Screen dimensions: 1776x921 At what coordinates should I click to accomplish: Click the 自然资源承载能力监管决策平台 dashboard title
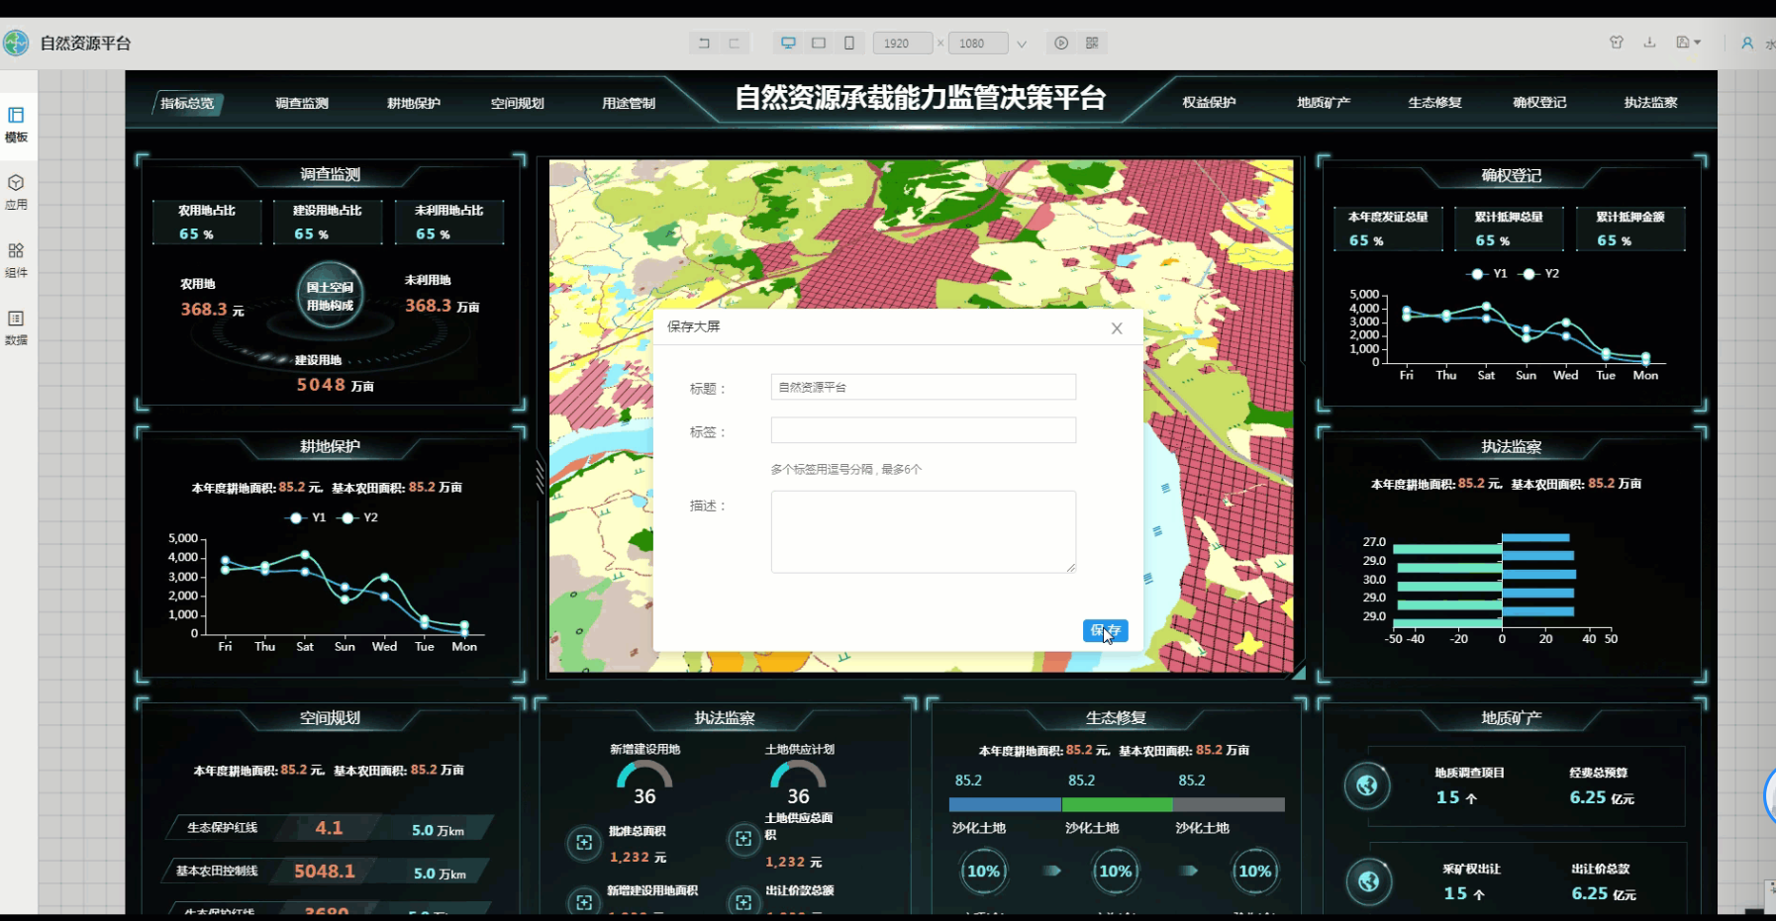[921, 98]
